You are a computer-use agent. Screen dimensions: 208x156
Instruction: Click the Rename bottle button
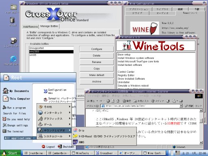point(97,62)
